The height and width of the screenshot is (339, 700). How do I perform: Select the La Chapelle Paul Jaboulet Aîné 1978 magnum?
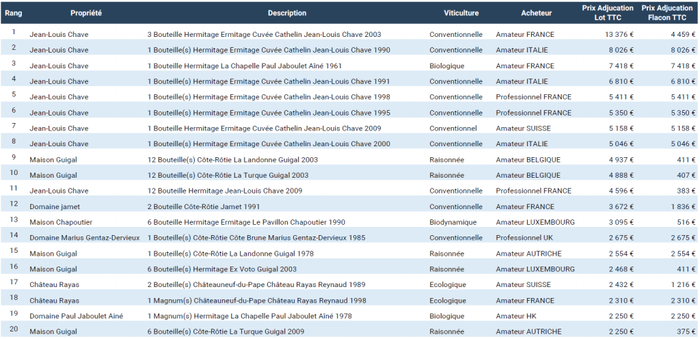click(x=250, y=316)
